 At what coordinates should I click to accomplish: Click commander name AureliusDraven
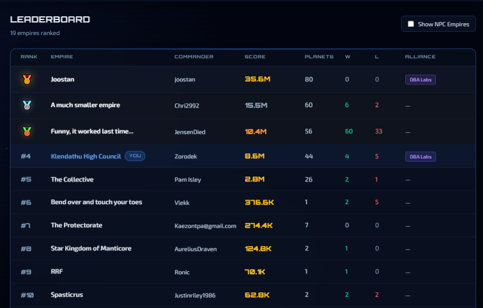point(195,249)
